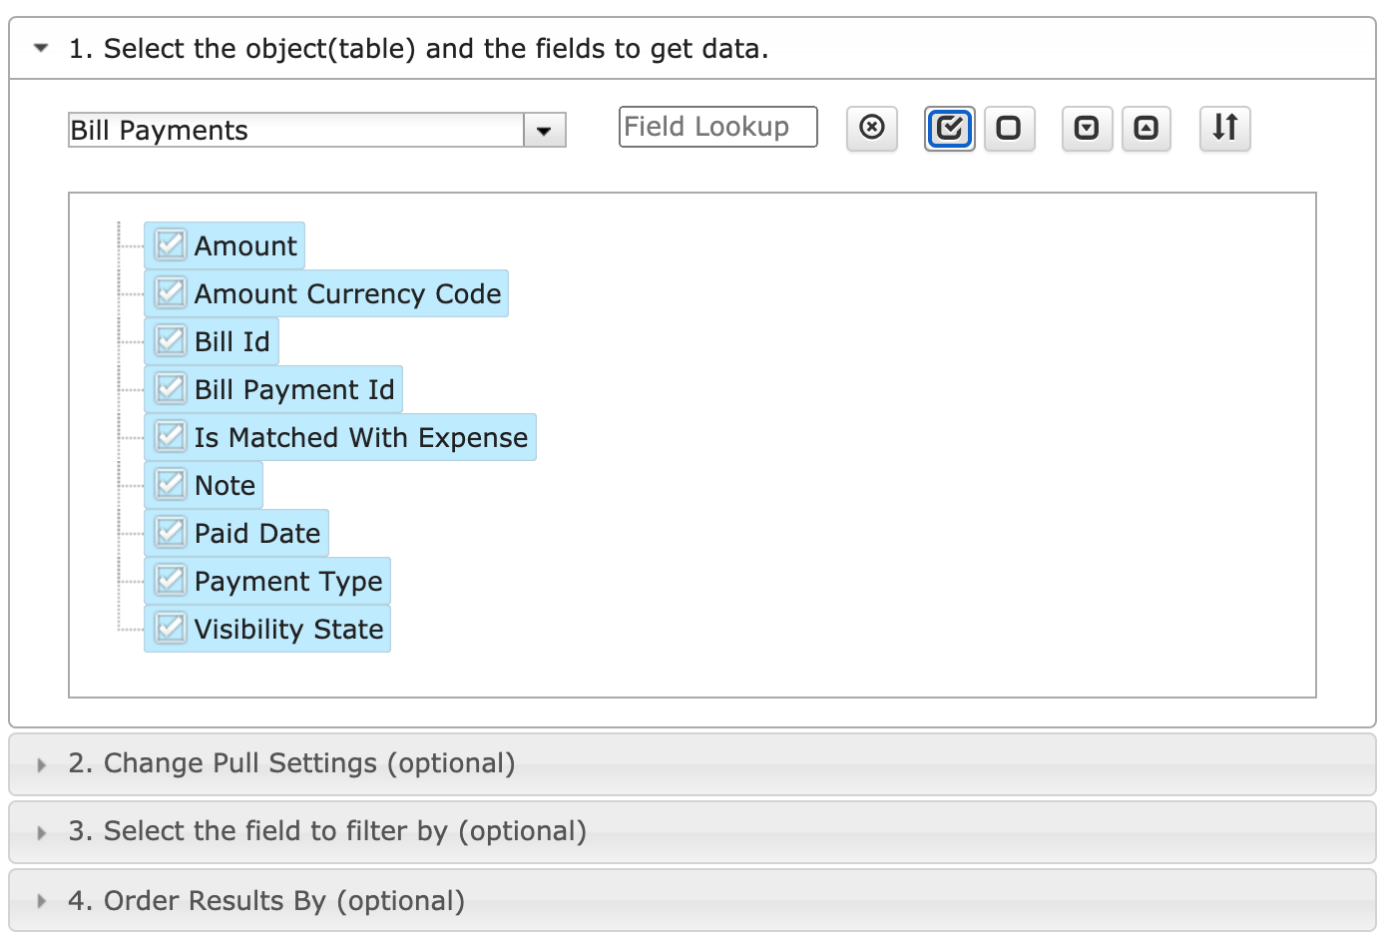
Task: Toggle the Note field checkbox
Action: [171, 484]
